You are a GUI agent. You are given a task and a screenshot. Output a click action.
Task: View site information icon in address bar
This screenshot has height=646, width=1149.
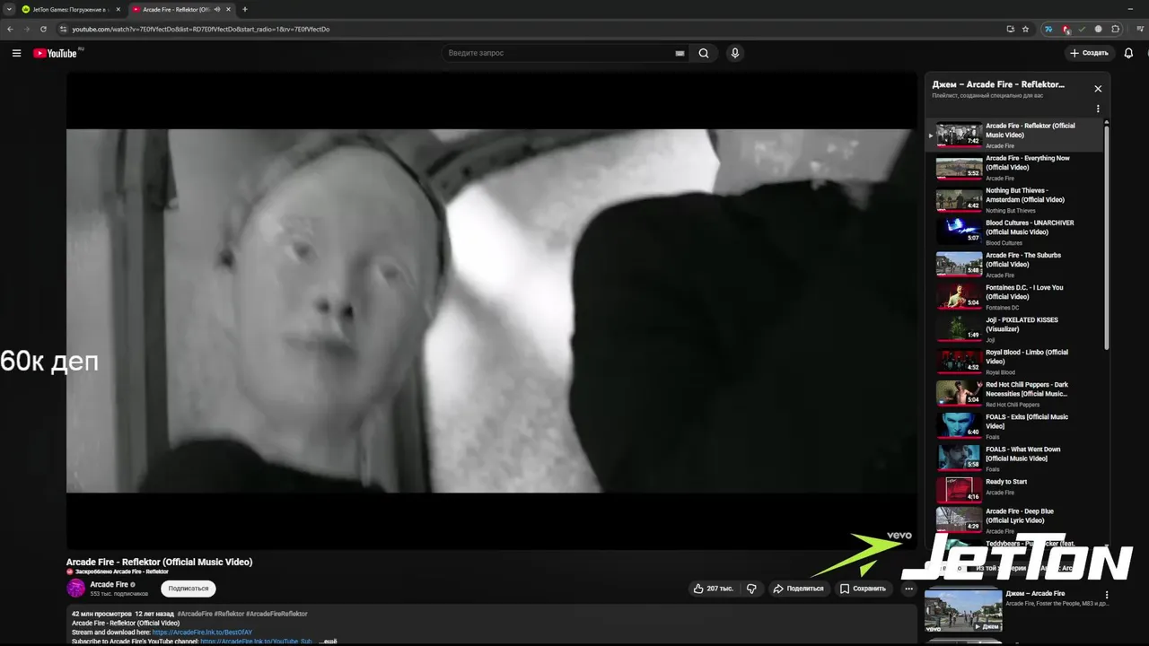(x=63, y=29)
